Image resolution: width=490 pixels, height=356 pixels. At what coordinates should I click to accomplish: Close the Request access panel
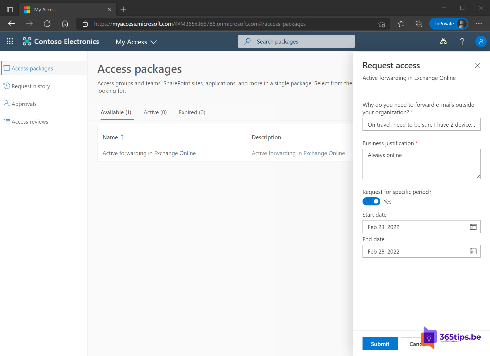(x=477, y=66)
